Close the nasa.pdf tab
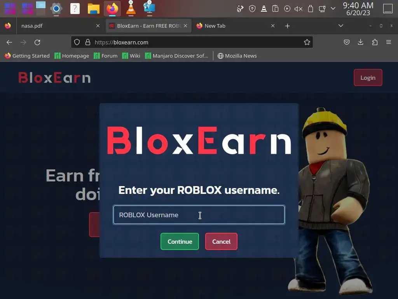This screenshot has height=299, width=398. [98, 26]
